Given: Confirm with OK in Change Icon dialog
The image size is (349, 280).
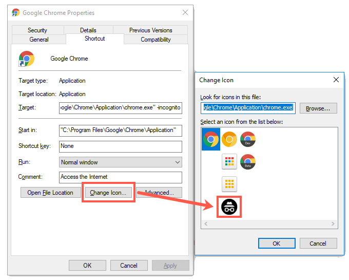Looking at the screenshot, I should click(x=277, y=243).
